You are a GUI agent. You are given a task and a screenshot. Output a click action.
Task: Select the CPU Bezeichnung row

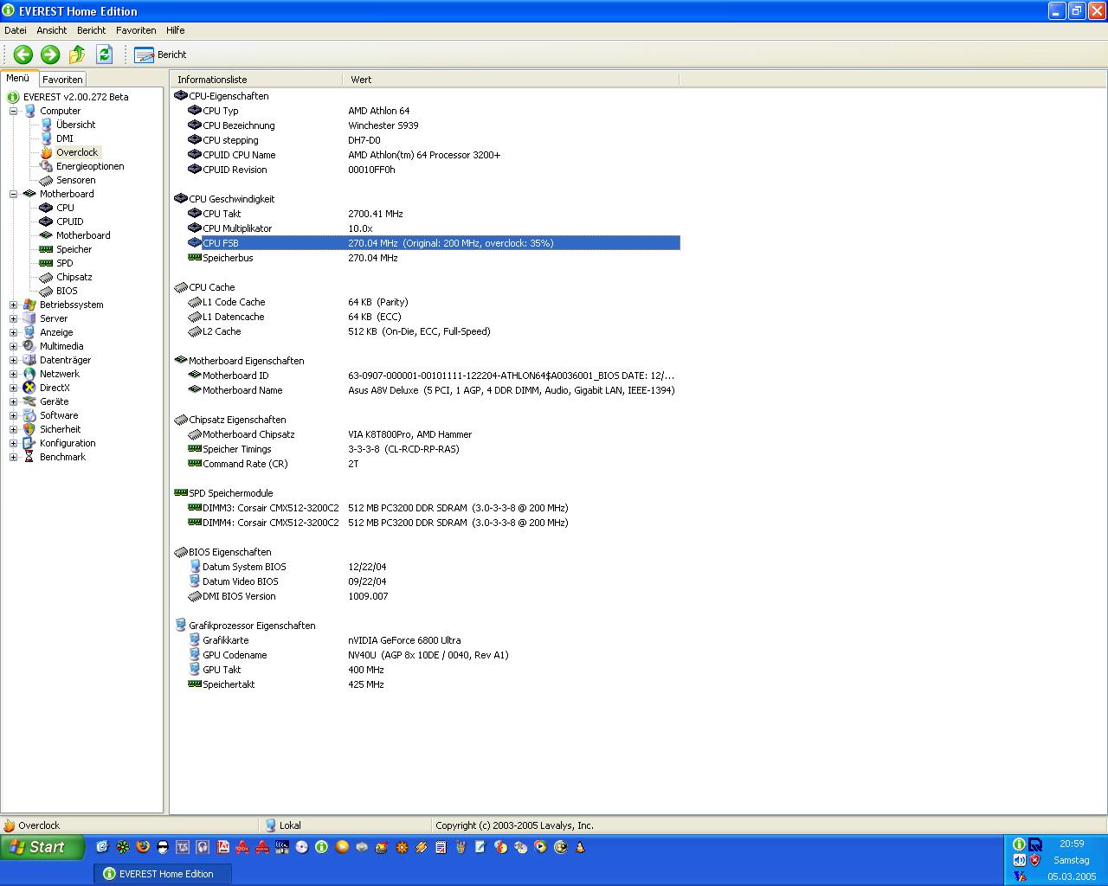pyautogui.click(x=433, y=125)
